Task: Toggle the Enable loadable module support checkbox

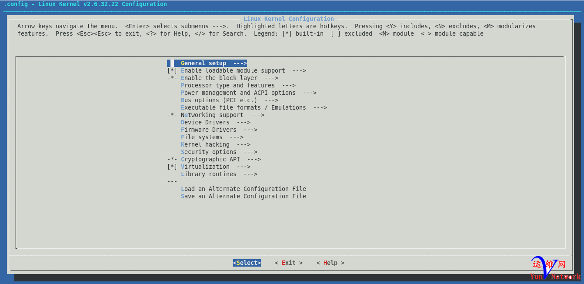Action: (x=172, y=70)
